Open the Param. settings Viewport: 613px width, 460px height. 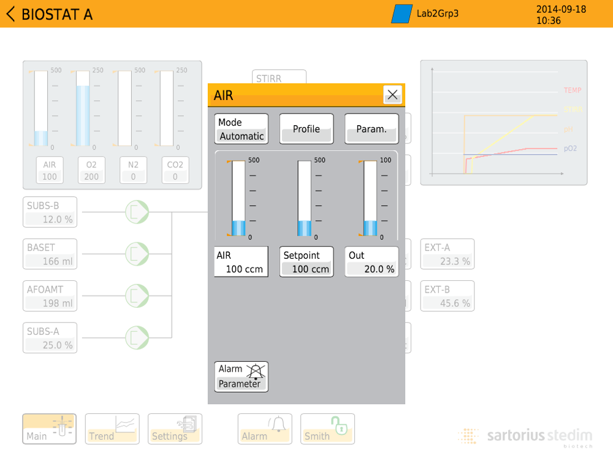(x=371, y=129)
